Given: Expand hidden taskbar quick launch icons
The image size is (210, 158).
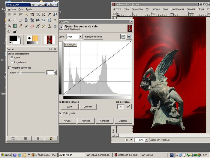Looking at the screenshot, I should point(29,154).
